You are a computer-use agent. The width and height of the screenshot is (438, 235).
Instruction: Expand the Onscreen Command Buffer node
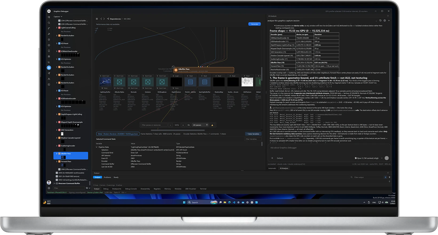click(54, 183)
